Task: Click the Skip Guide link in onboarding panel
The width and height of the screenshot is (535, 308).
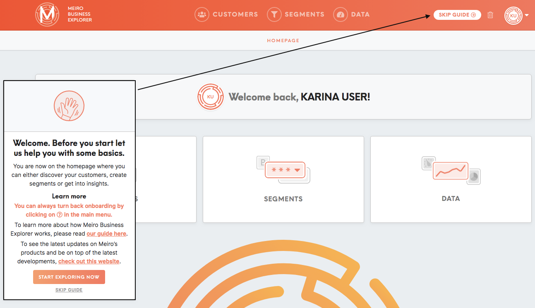Action: 69,290
